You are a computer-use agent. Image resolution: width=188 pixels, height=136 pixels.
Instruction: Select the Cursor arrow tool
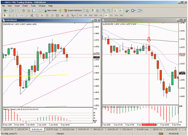5,15
